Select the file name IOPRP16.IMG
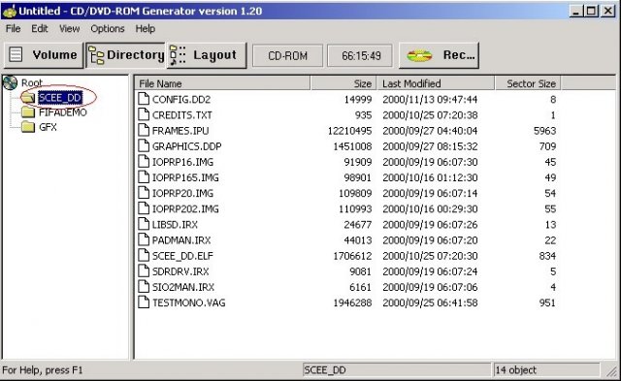Viewport: 621px width, 381px height. click(x=183, y=162)
